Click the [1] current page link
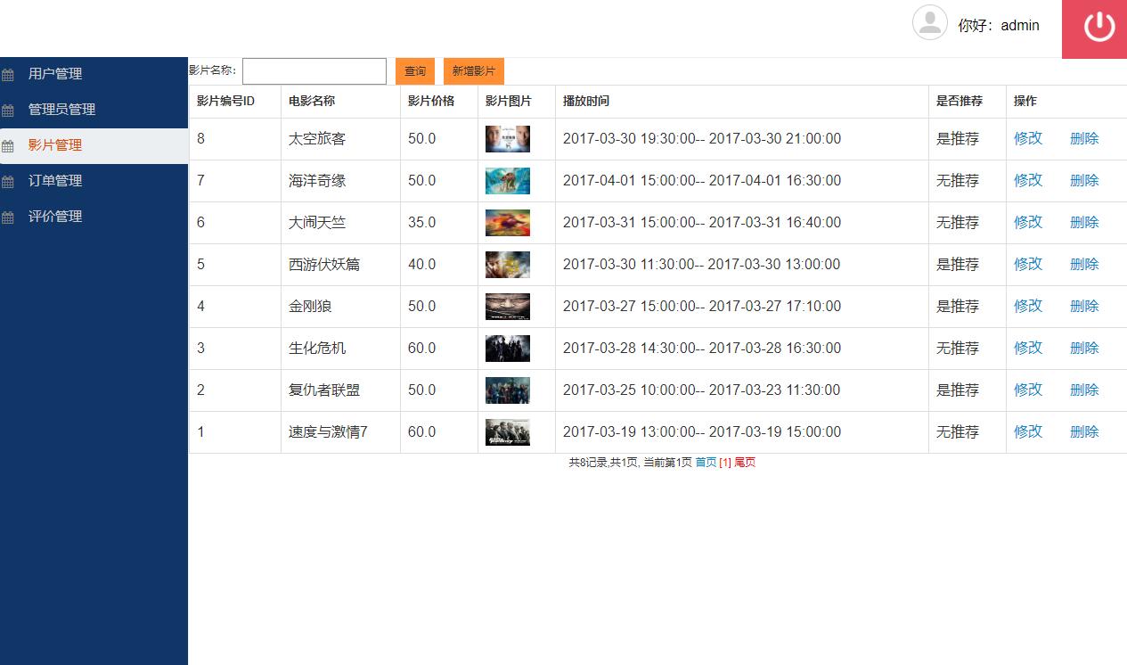Screen dimensions: 1127x665 (725, 463)
